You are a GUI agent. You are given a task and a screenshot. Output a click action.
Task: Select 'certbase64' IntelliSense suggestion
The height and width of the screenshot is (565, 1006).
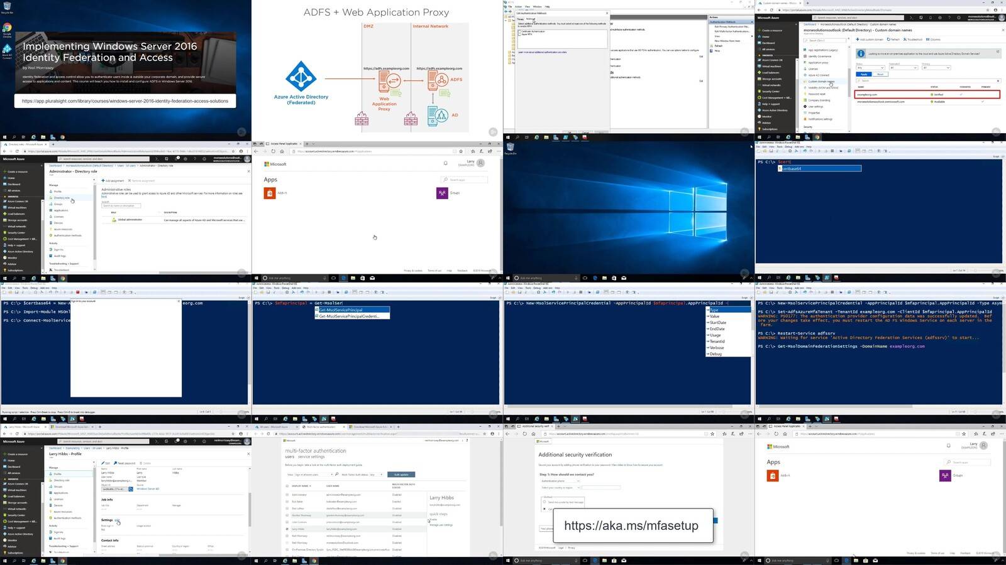point(821,169)
